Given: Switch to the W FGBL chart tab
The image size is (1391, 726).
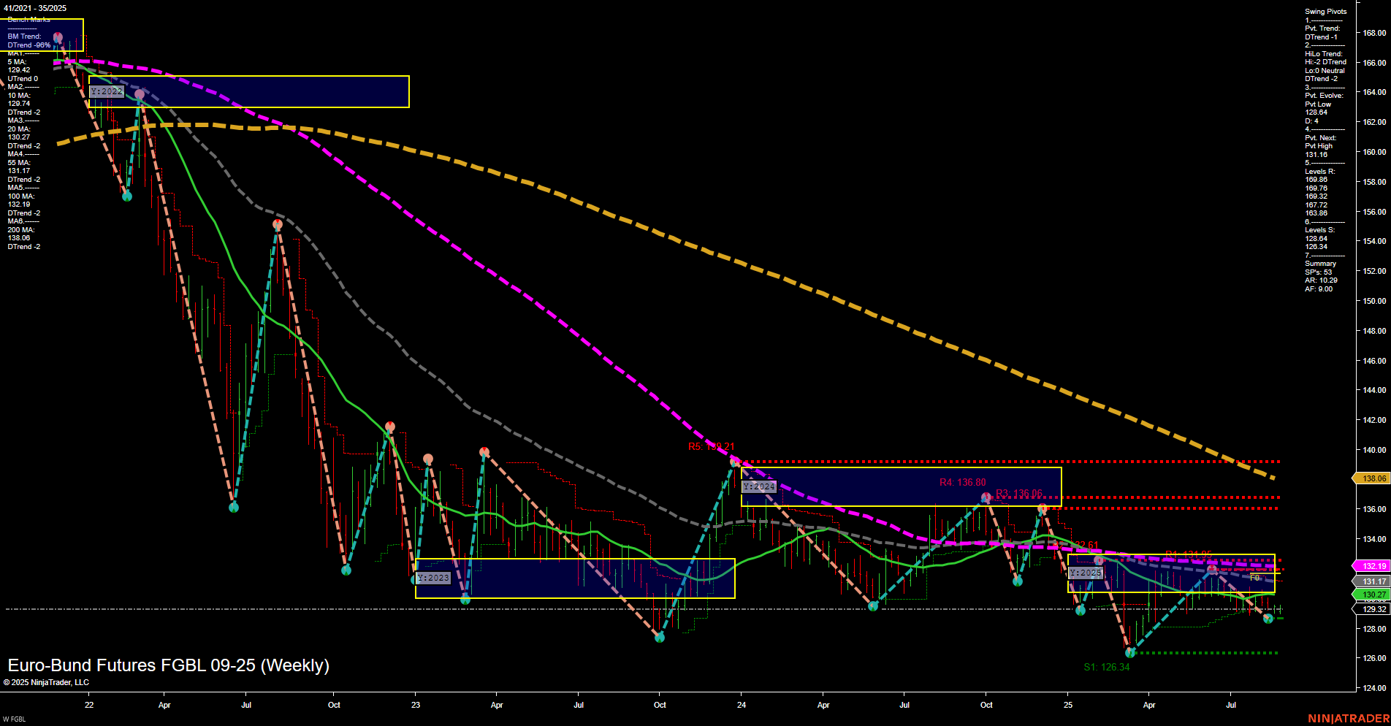Looking at the screenshot, I should (12, 719).
